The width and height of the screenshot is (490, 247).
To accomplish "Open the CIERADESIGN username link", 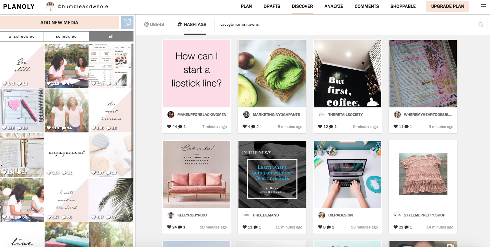I will (x=340, y=215).
